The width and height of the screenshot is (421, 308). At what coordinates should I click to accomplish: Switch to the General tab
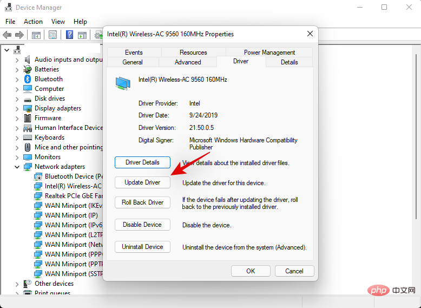point(133,62)
